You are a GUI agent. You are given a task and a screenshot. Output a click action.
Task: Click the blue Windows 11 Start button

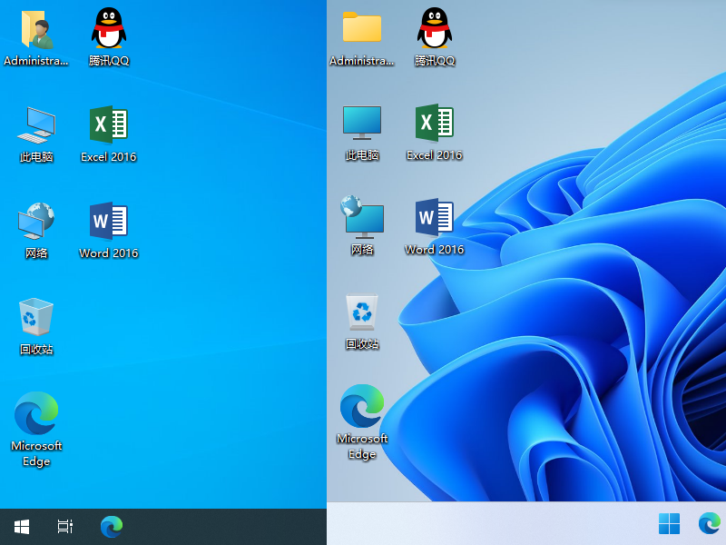669,524
